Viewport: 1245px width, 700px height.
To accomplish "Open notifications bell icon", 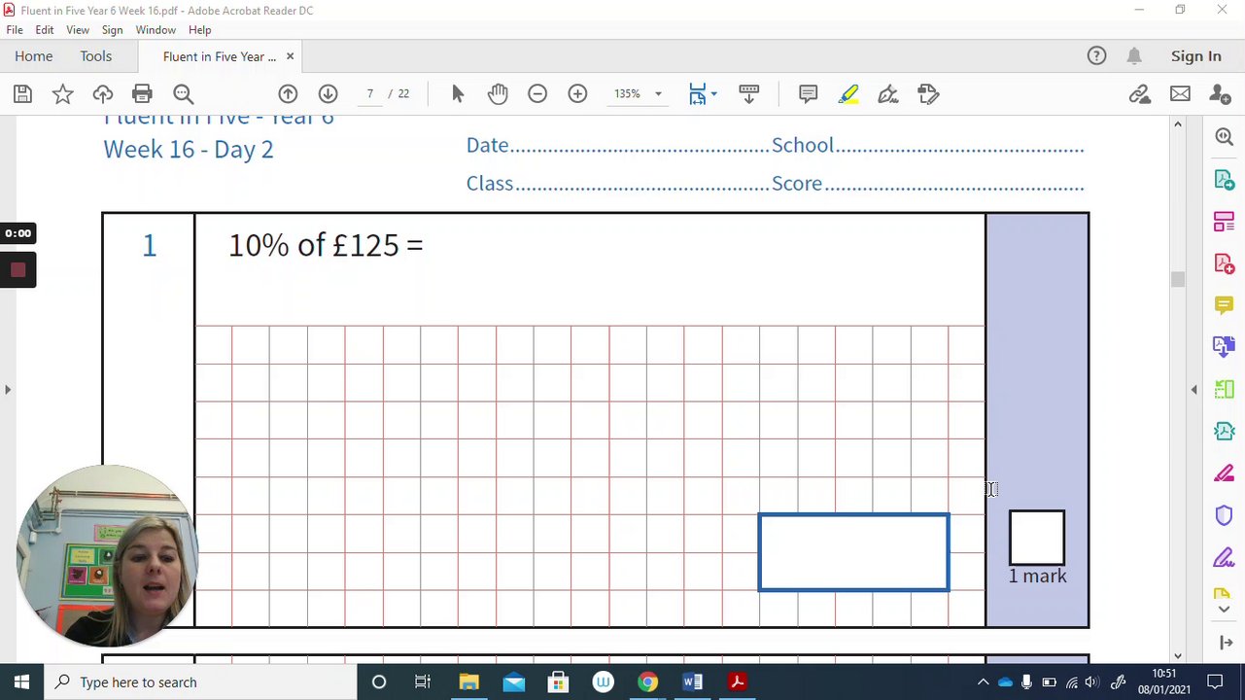I will pos(1134,56).
